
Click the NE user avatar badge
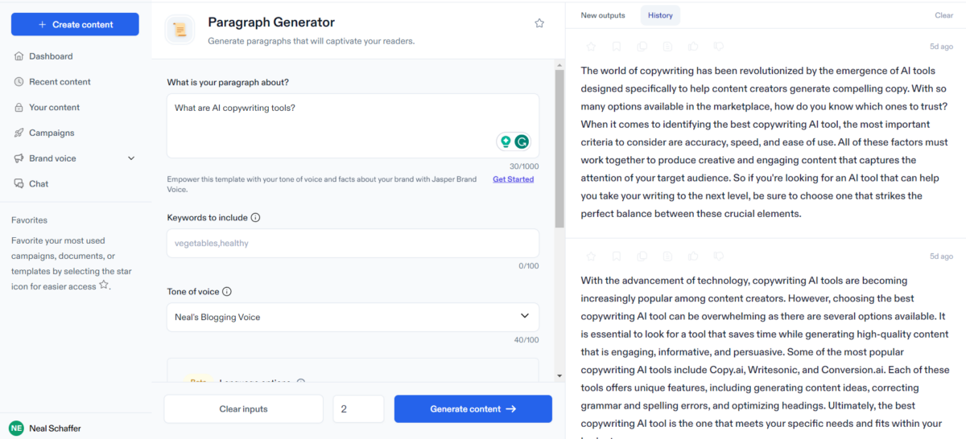point(16,428)
